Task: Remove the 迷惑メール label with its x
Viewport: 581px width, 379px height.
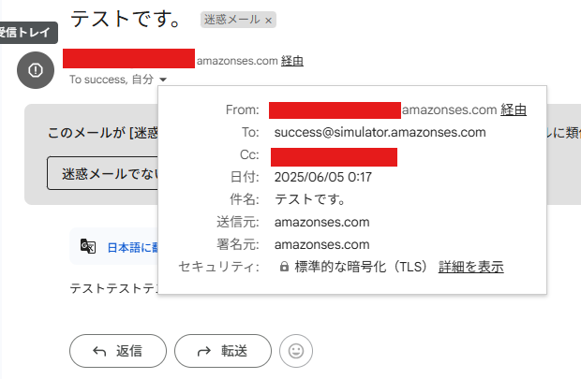Action: coord(269,21)
